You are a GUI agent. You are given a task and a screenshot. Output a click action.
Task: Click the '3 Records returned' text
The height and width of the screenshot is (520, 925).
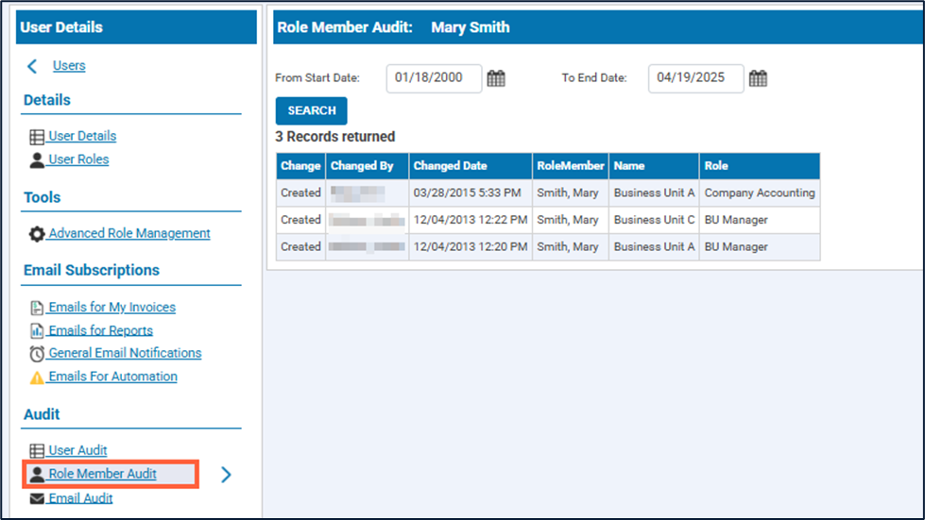point(335,137)
